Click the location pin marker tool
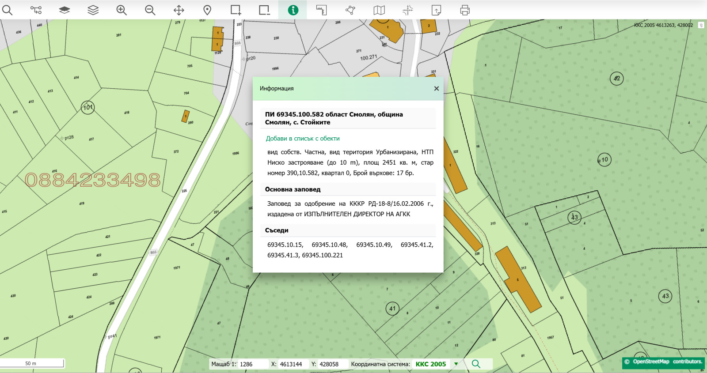Image resolution: width=707 pixels, height=373 pixels. (x=207, y=10)
